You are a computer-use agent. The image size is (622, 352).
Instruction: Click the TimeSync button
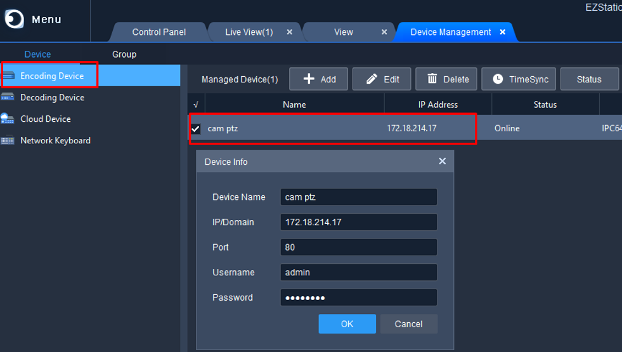[519, 79]
